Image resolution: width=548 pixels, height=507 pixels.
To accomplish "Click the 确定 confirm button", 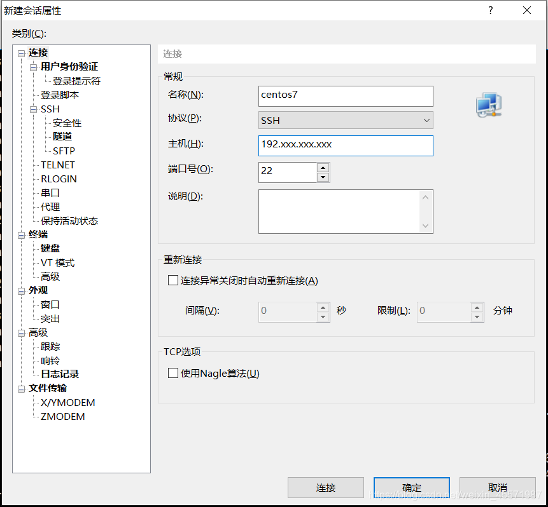I will click(411, 487).
